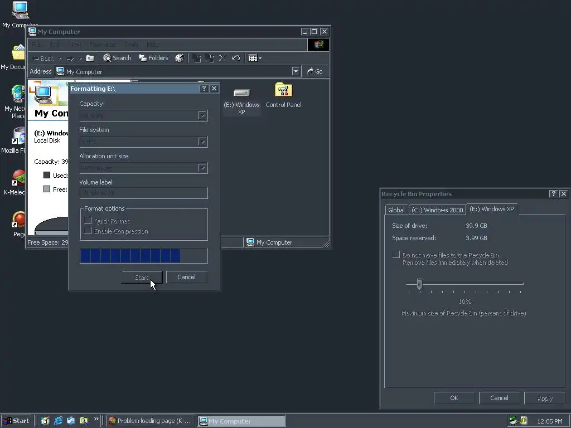This screenshot has height=428, width=571.
Task: Open the Start menu
Action: click(16, 421)
